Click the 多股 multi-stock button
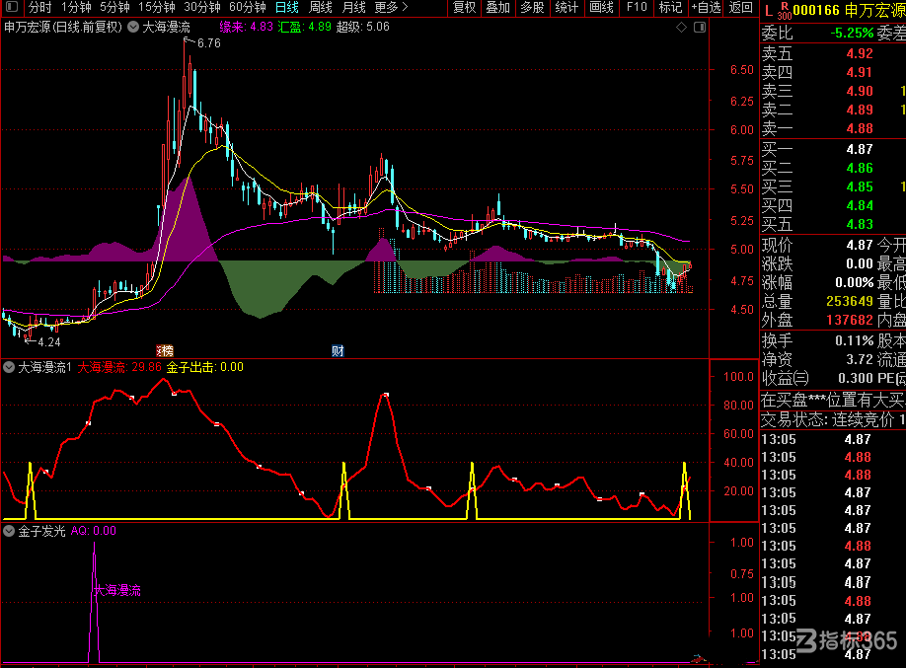Image resolution: width=906 pixels, height=668 pixels. pos(532,8)
